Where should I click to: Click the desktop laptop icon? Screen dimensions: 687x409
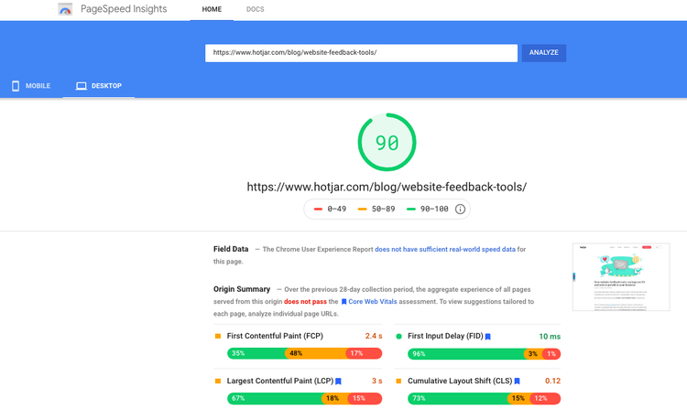tap(81, 86)
